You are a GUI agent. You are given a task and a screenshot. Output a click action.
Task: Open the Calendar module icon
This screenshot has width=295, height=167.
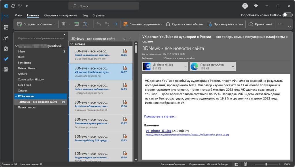click(x=6, y=27)
